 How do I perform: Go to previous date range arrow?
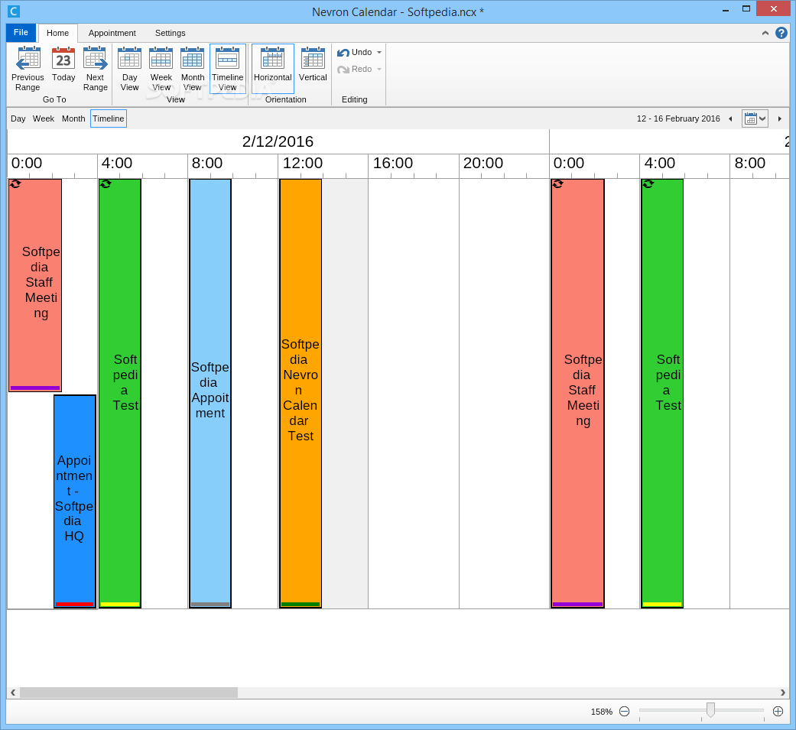730,118
